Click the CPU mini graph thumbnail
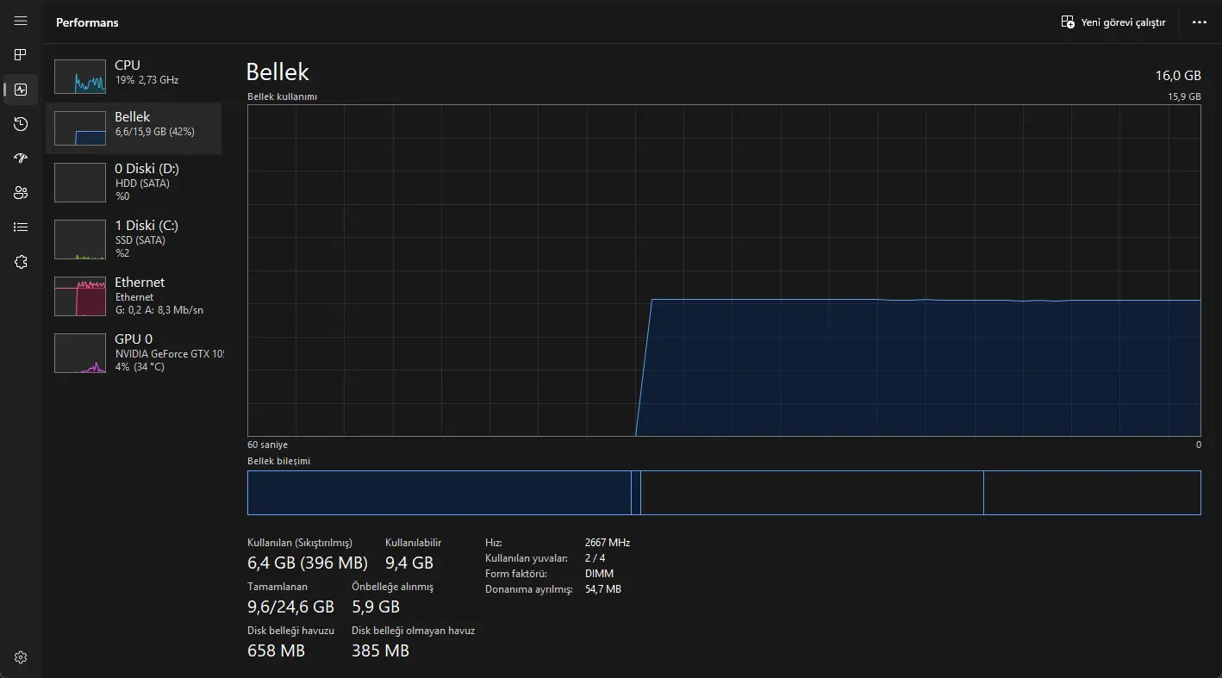 [x=80, y=77]
